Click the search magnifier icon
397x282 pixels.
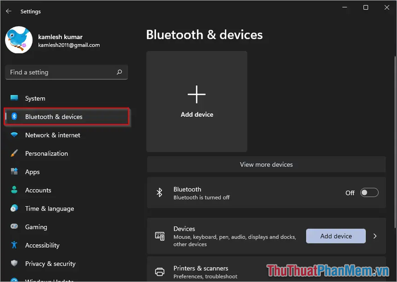click(x=119, y=72)
